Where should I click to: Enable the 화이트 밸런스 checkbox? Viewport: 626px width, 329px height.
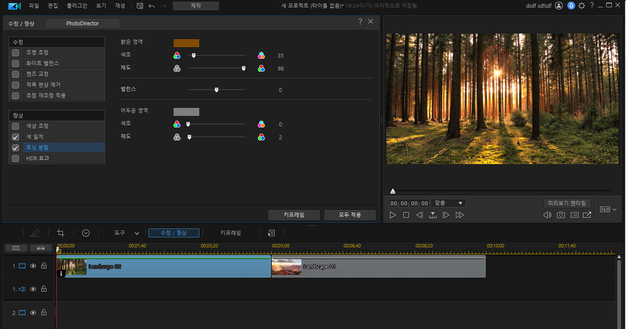(x=15, y=64)
